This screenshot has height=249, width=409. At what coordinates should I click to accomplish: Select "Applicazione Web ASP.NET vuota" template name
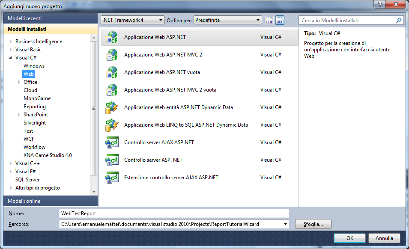click(x=162, y=72)
